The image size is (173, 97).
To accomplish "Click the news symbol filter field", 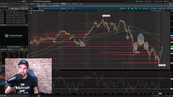I will 4,8.
